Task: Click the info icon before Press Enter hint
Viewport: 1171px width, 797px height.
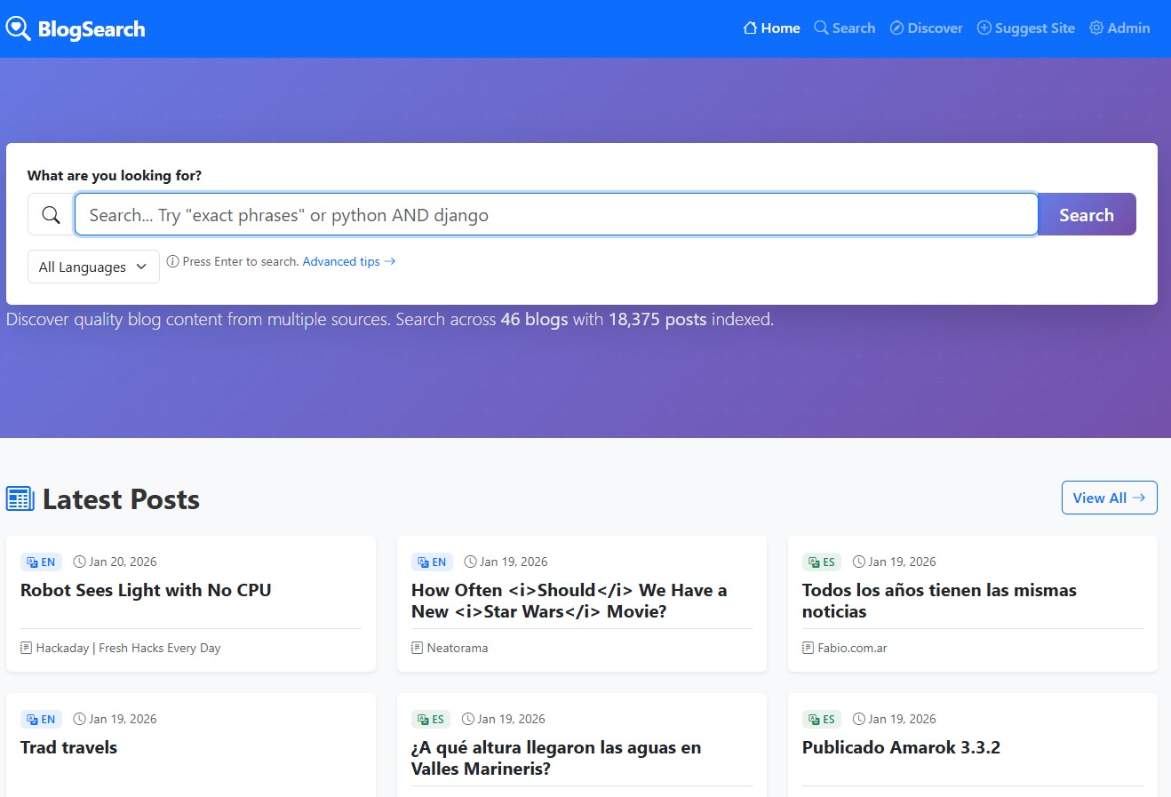Action: point(173,261)
